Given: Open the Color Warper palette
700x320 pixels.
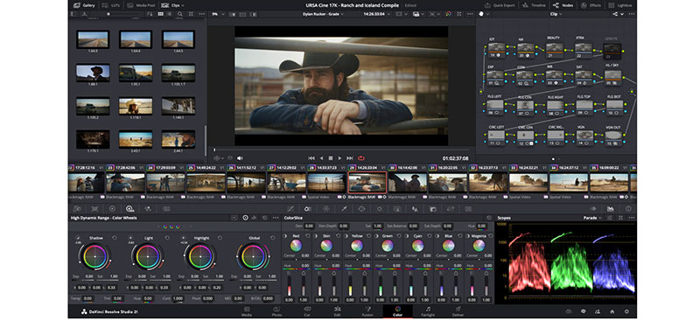Looking at the screenshot, I should click(325, 208).
